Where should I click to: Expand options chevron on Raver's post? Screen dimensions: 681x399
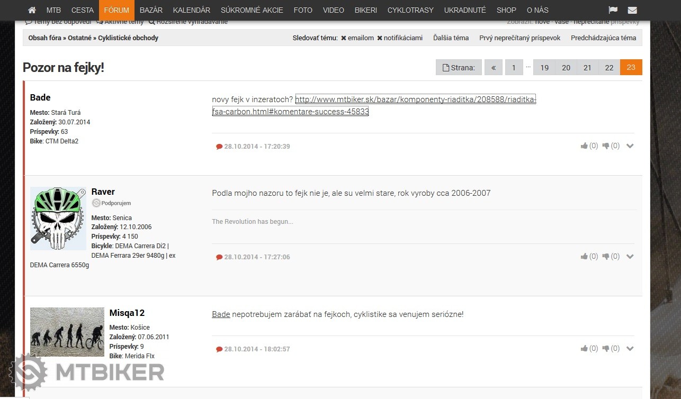(630, 257)
